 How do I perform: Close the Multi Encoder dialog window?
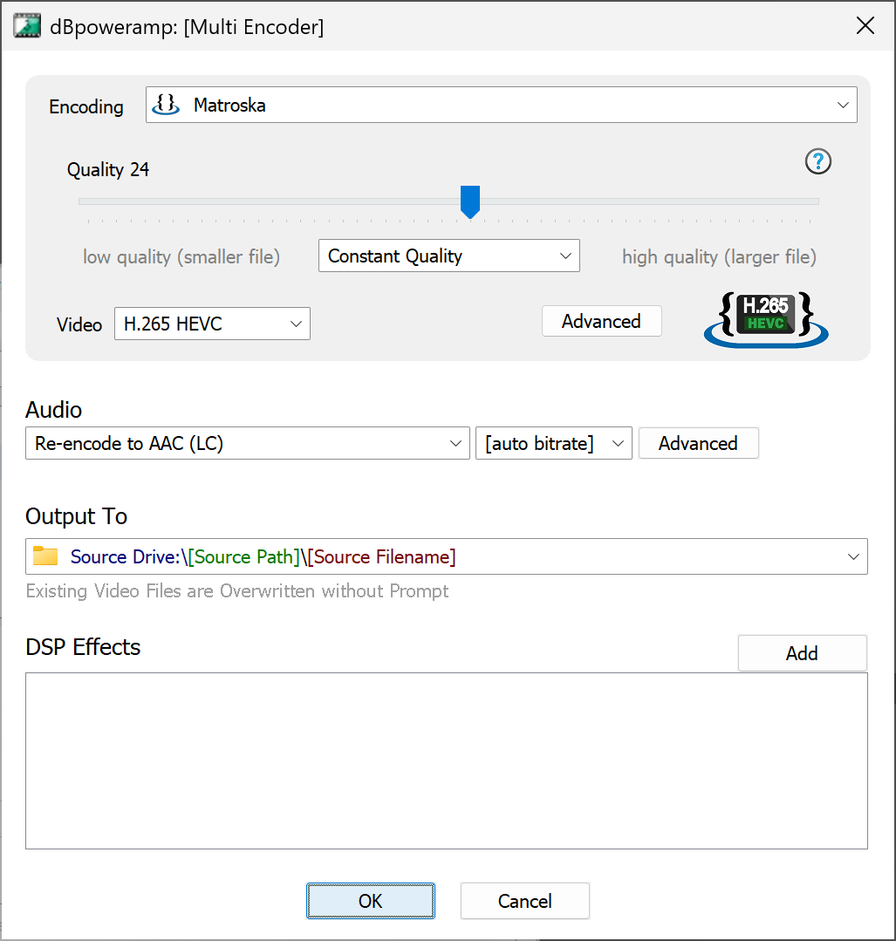pyautogui.click(x=865, y=26)
